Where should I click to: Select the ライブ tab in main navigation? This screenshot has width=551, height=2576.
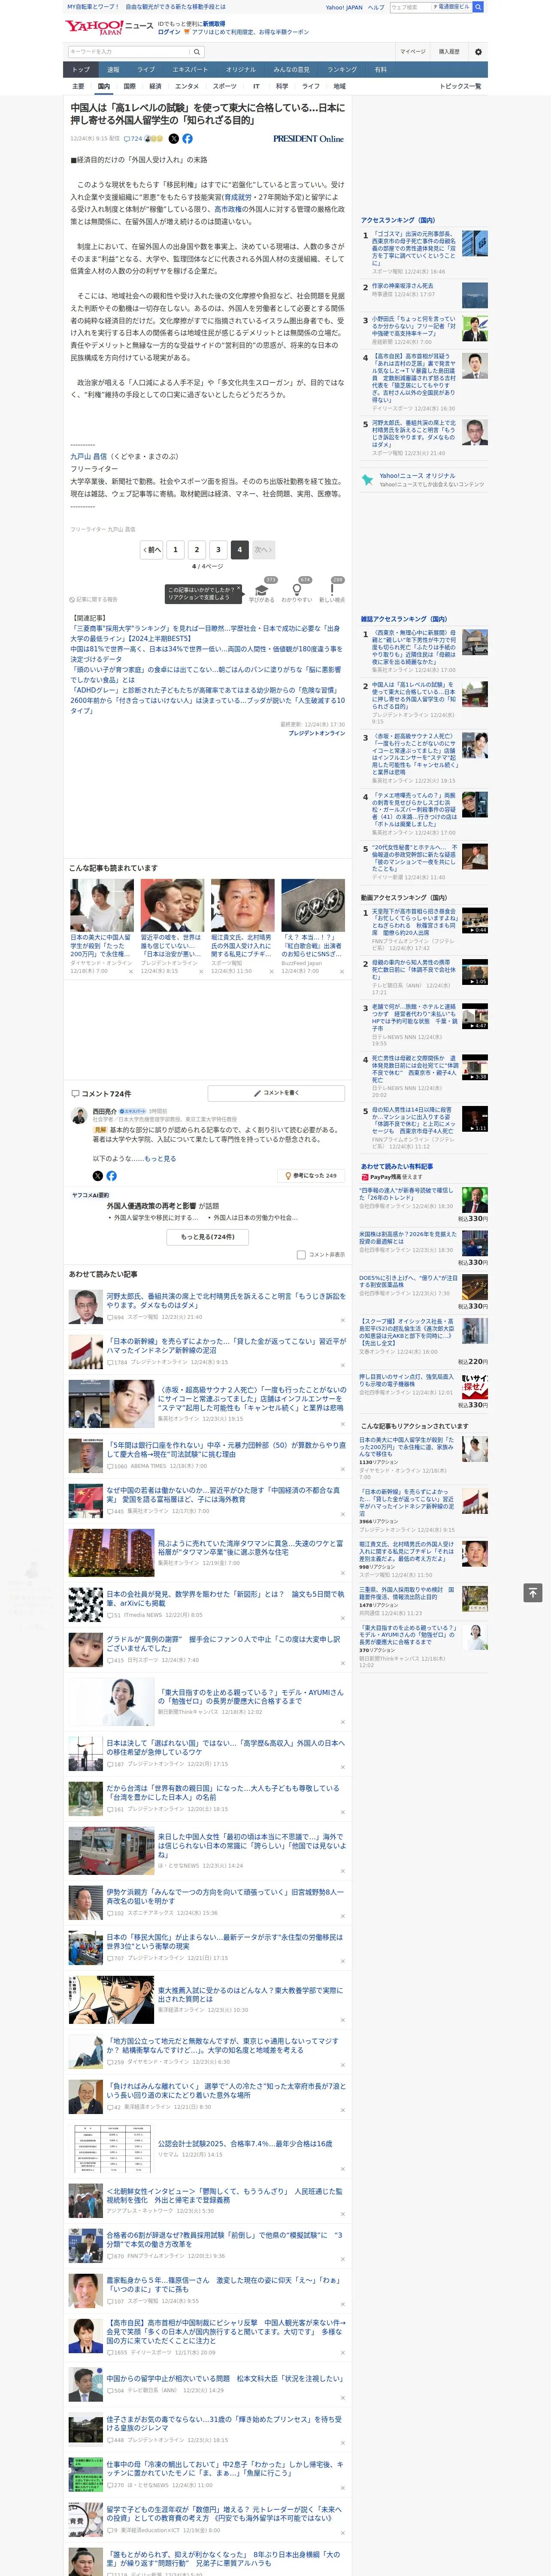[x=146, y=70]
